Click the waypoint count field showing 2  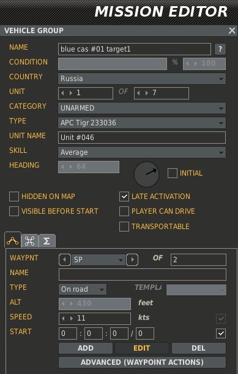click(x=198, y=260)
